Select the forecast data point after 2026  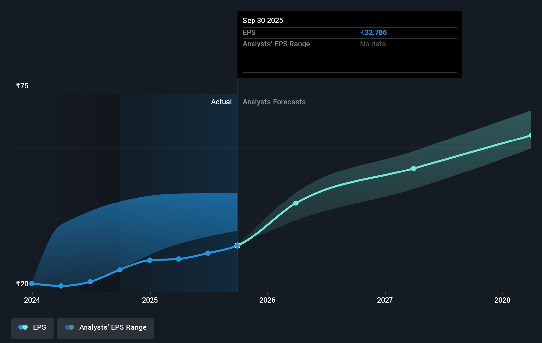click(296, 203)
